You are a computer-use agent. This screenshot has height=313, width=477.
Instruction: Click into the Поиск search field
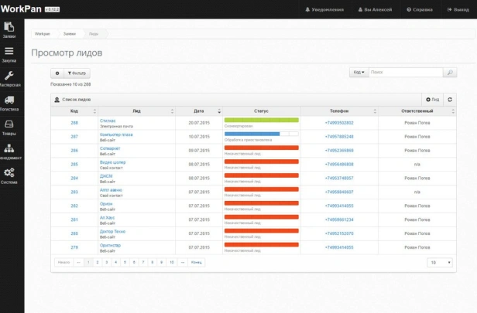[405, 73]
